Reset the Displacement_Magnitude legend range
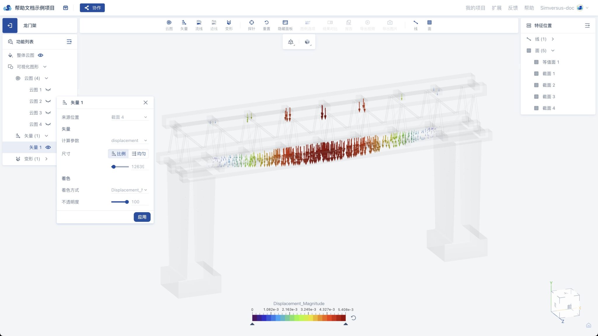This screenshot has height=336, width=598. pyautogui.click(x=353, y=318)
